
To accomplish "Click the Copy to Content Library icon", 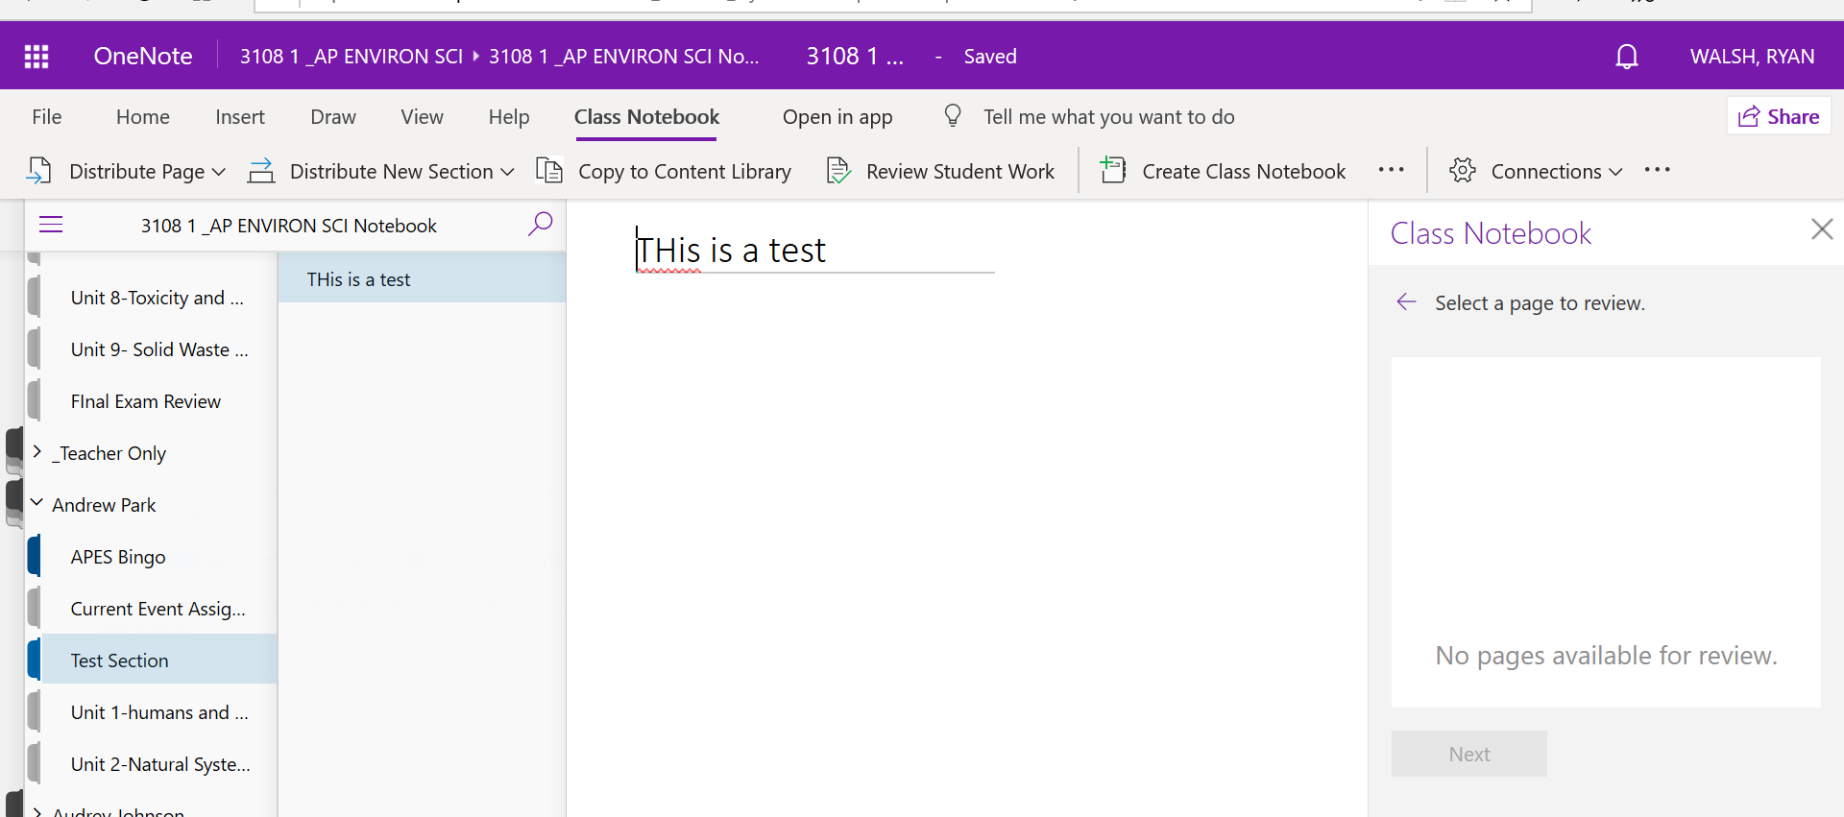I will (x=549, y=171).
